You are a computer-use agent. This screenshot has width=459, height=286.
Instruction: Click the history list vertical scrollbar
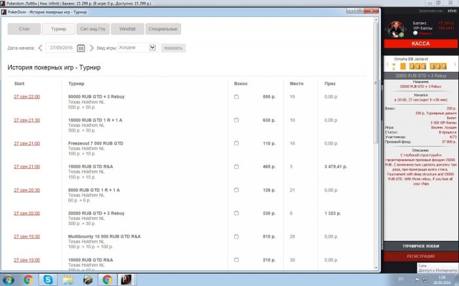point(376,83)
